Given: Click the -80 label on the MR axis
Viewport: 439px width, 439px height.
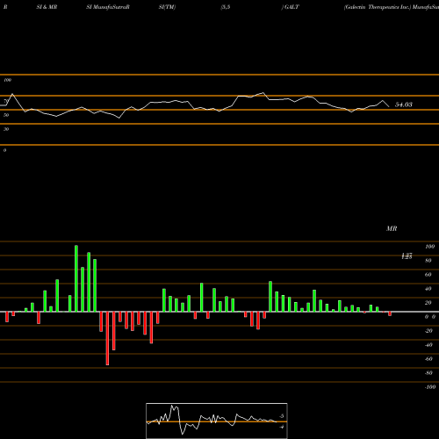Looking at the screenshot, I should pyautogui.click(x=428, y=373).
